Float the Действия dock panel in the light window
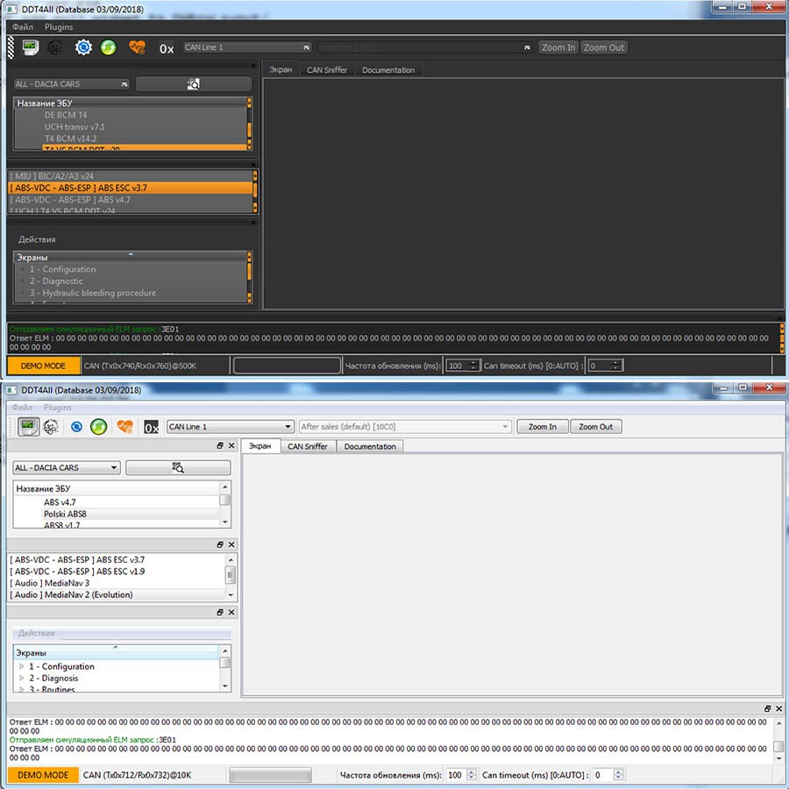Image resolution: width=789 pixels, height=789 pixels. click(x=220, y=612)
